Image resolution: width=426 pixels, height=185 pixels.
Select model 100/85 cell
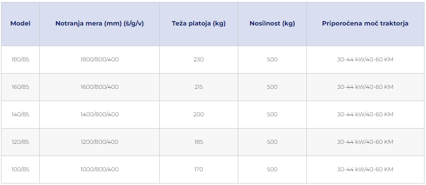[21, 169]
